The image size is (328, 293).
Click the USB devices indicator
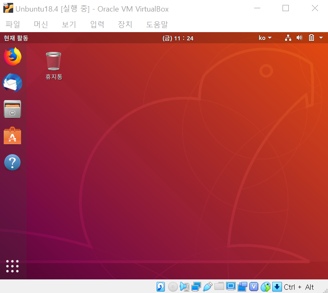point(207,287)
